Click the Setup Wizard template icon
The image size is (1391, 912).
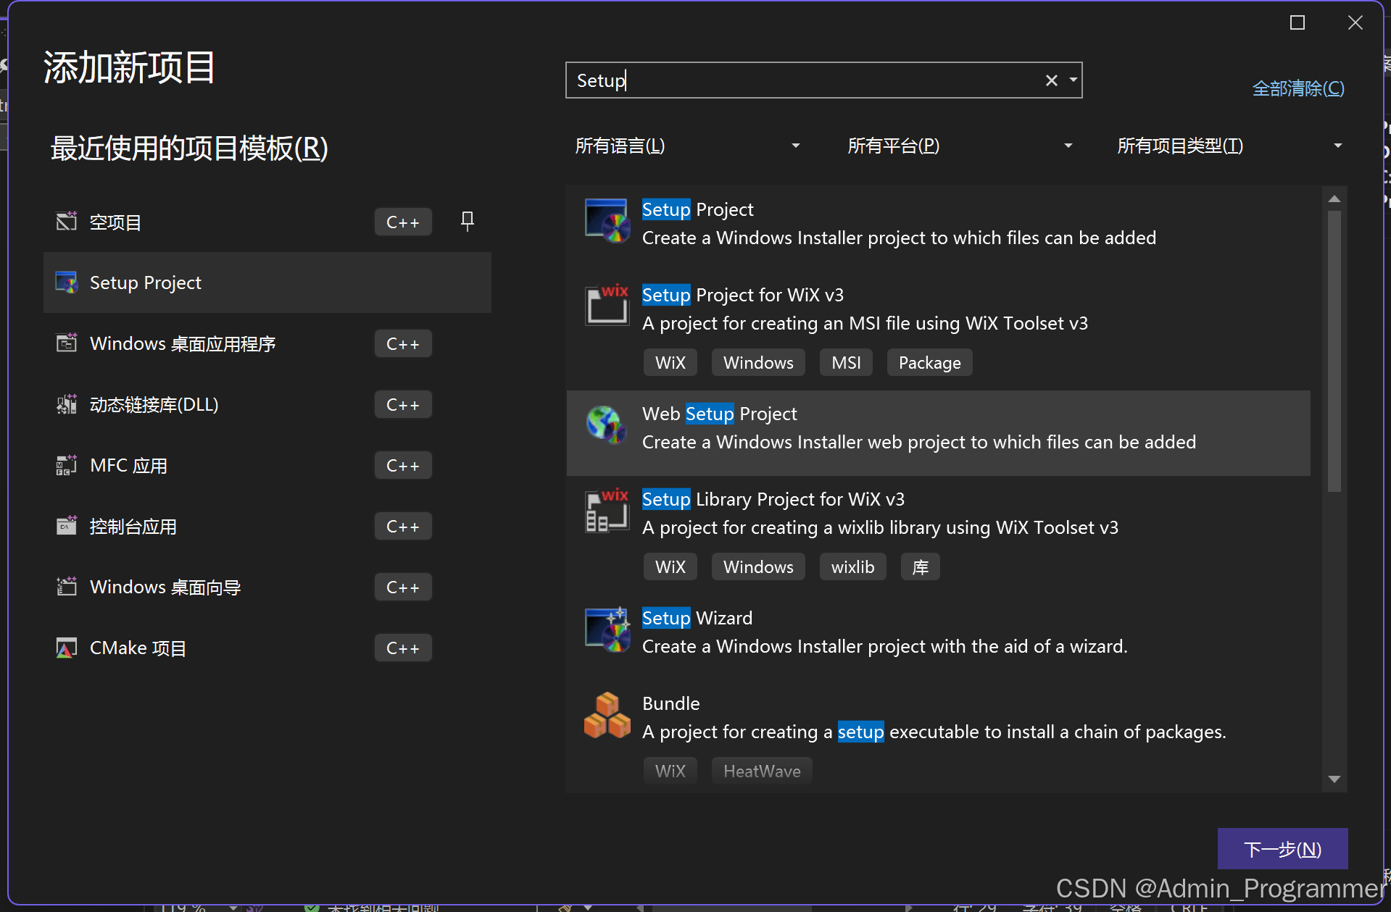point(607,629)
